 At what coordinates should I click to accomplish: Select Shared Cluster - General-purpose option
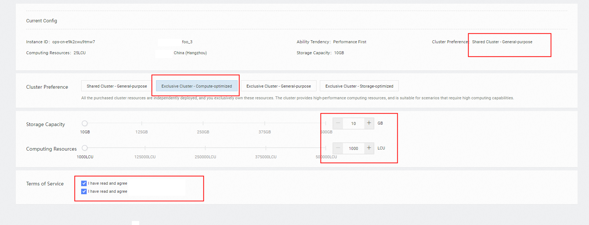[x=117, y=86]
